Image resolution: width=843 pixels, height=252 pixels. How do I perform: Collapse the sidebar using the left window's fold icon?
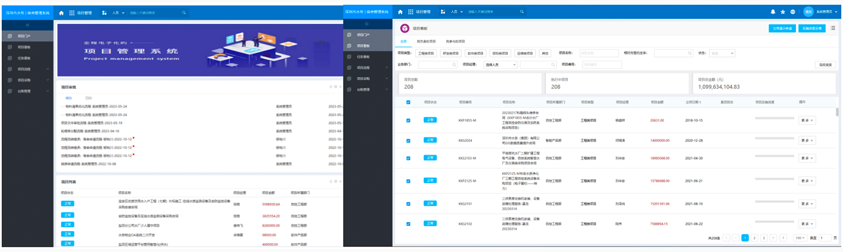(27, 25)
